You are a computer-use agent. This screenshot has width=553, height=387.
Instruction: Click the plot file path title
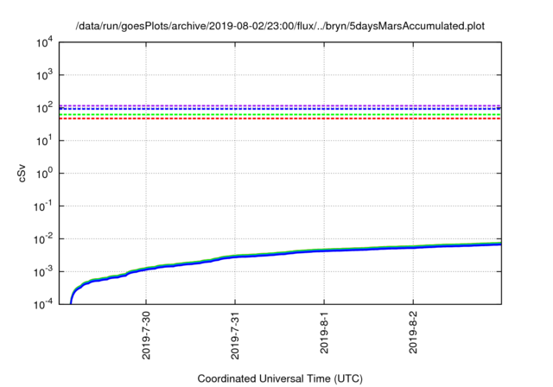tap(280, 26)
